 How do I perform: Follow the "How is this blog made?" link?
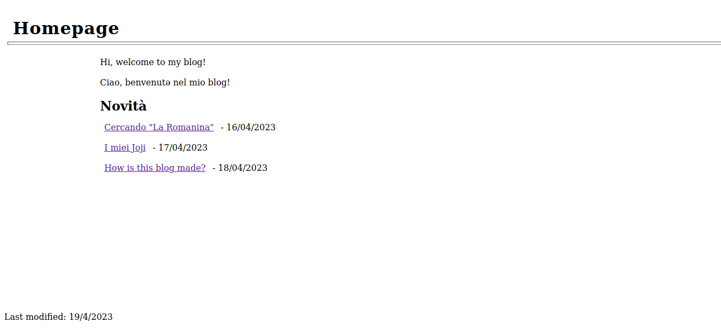(155, 168)
